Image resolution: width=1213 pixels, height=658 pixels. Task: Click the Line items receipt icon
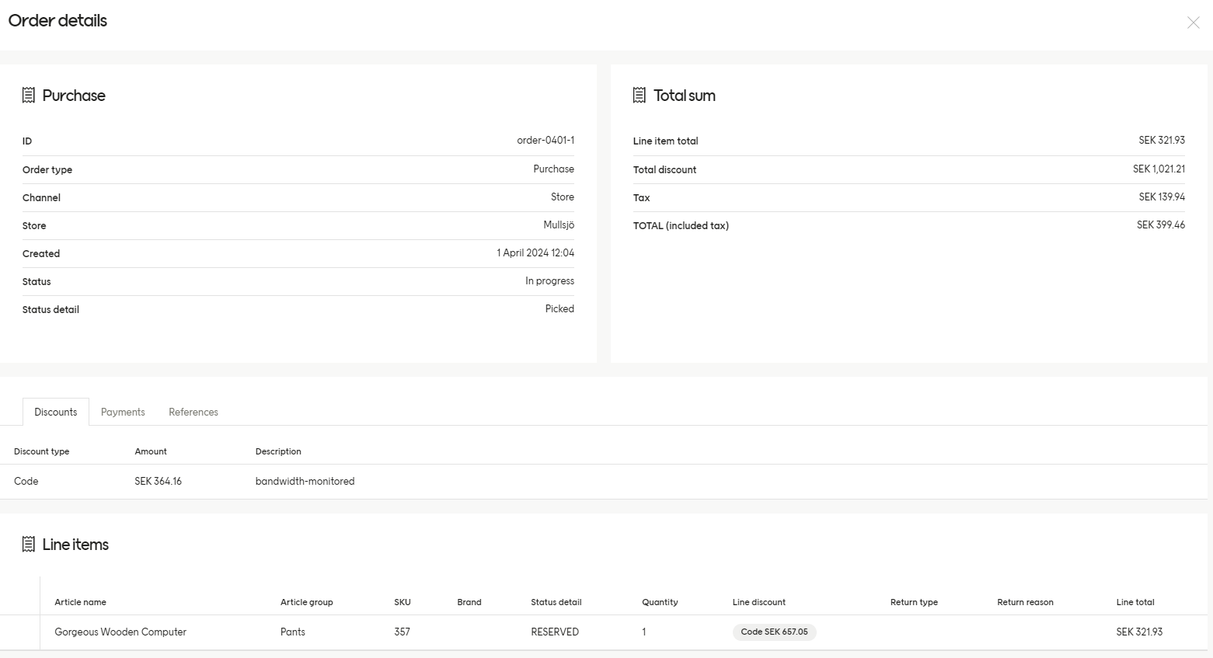tap(29, 545)
